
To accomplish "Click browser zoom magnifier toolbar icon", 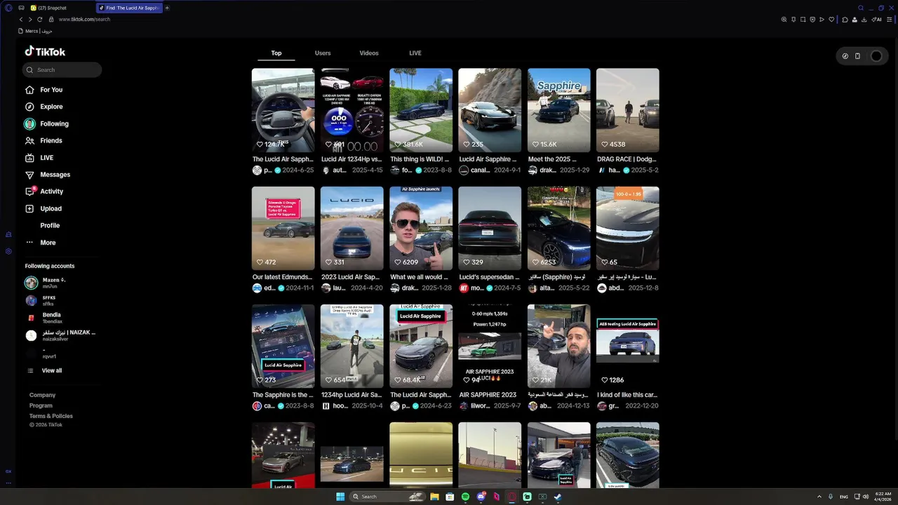I will 784,20.
